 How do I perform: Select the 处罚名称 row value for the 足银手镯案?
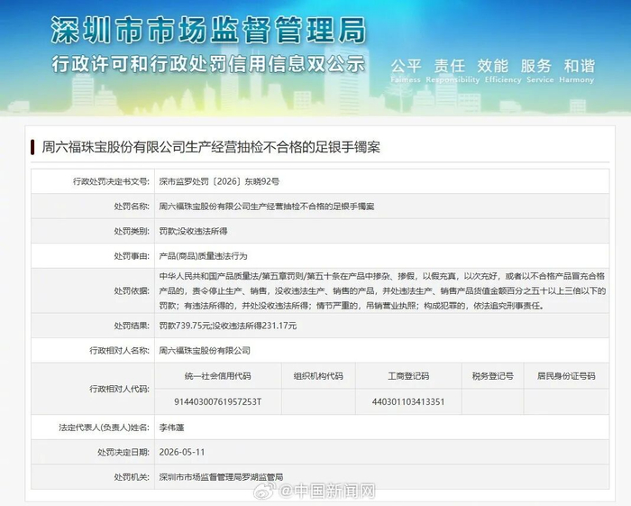pos(267,207)
